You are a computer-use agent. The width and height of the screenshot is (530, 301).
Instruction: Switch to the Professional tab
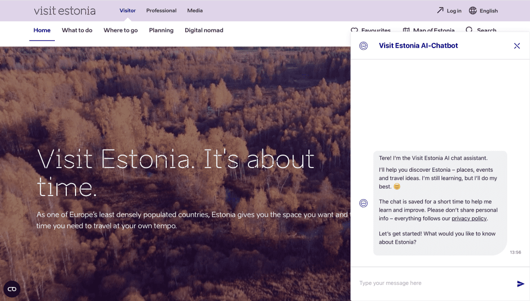click(161, 11)
